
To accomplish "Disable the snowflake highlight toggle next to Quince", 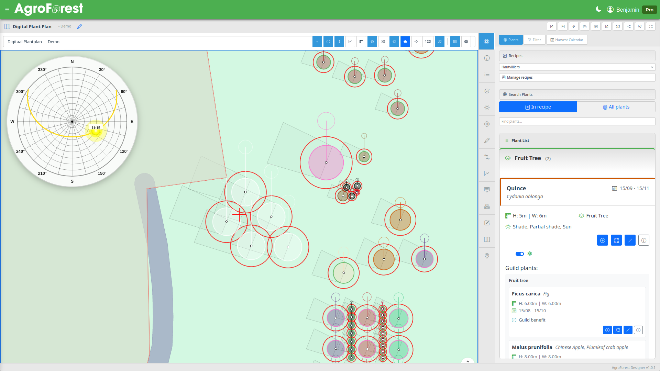I will pyautogui.click(x=519, y=254).
